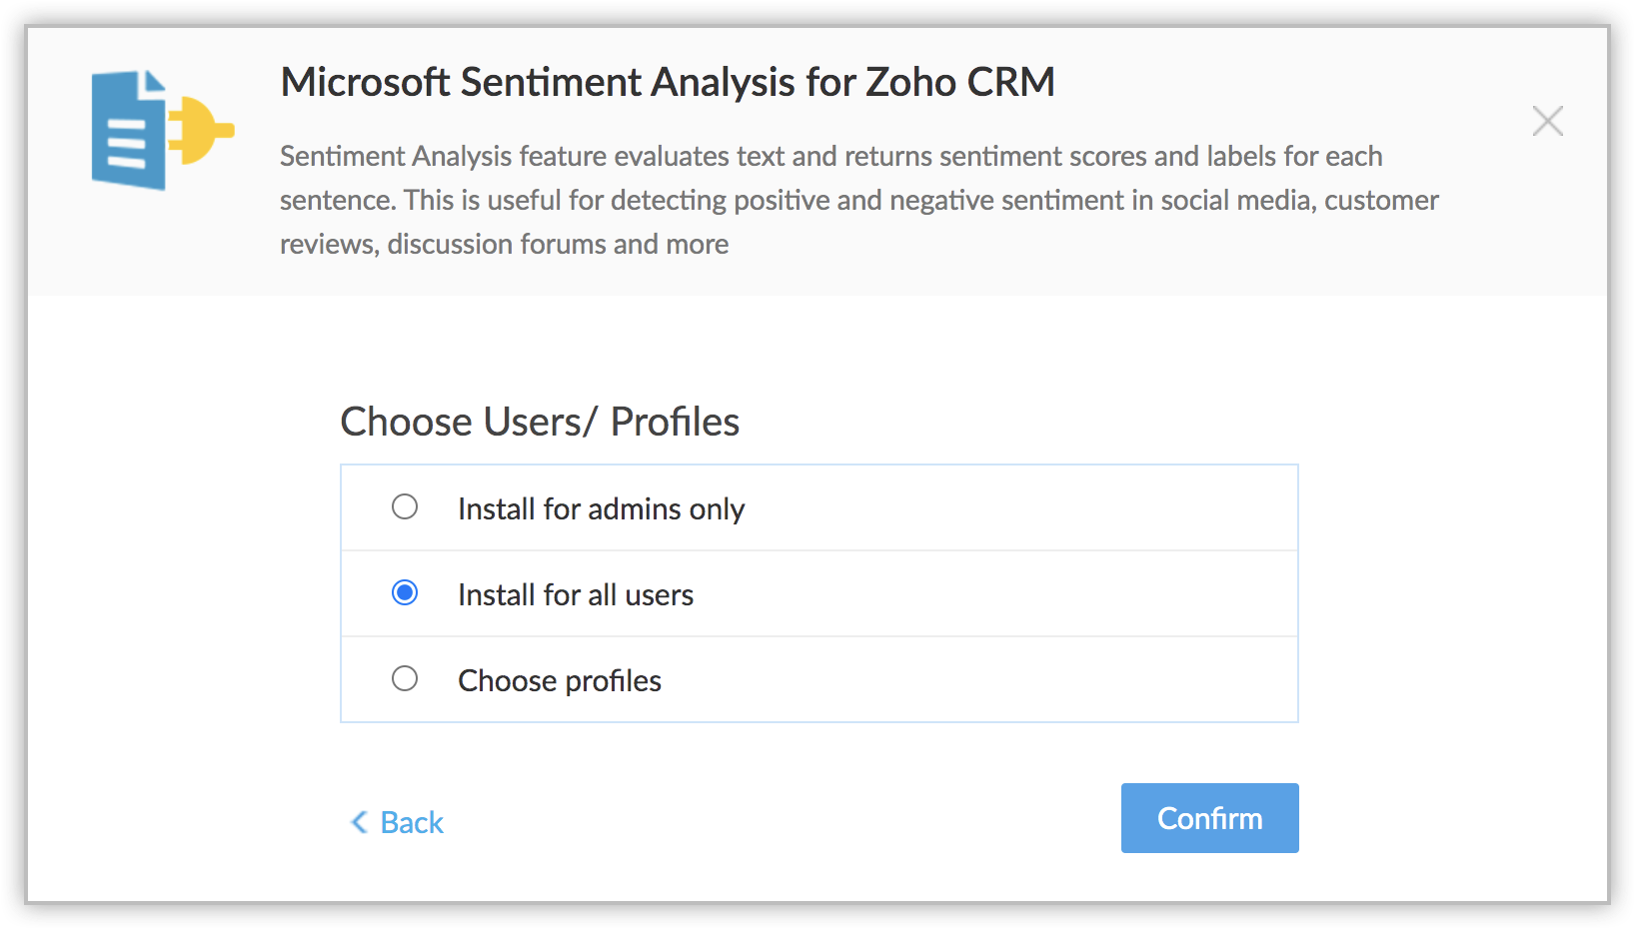1635x929 pixels.
Task: Go back using the Back link
Action: pos(411,822)
